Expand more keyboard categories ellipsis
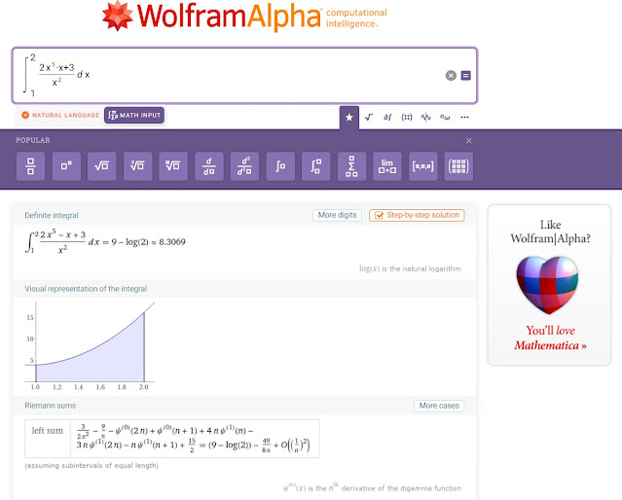 (464, 118)
